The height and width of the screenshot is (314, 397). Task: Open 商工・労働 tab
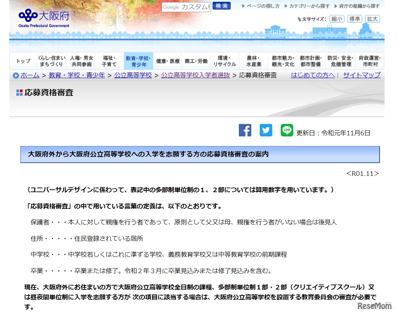(196, 61)
